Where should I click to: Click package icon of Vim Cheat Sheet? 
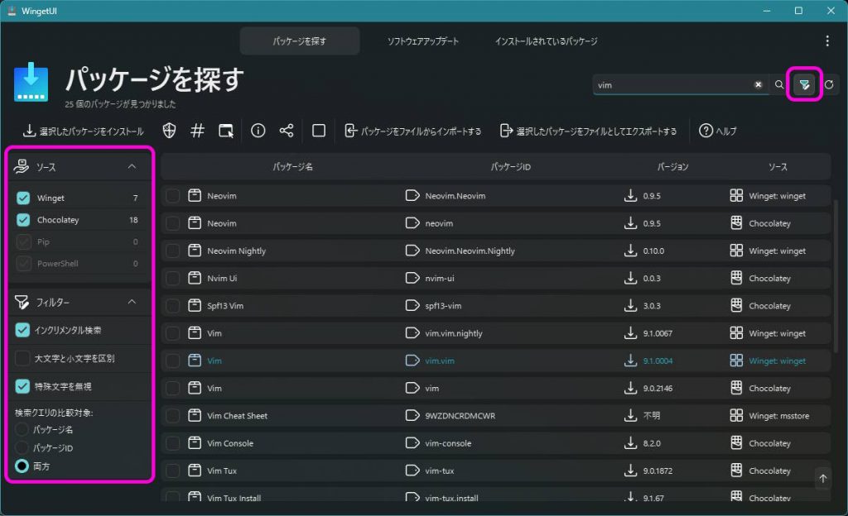click(x=195, y=416)
